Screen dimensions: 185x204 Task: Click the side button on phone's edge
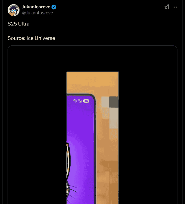coord(96,113)
